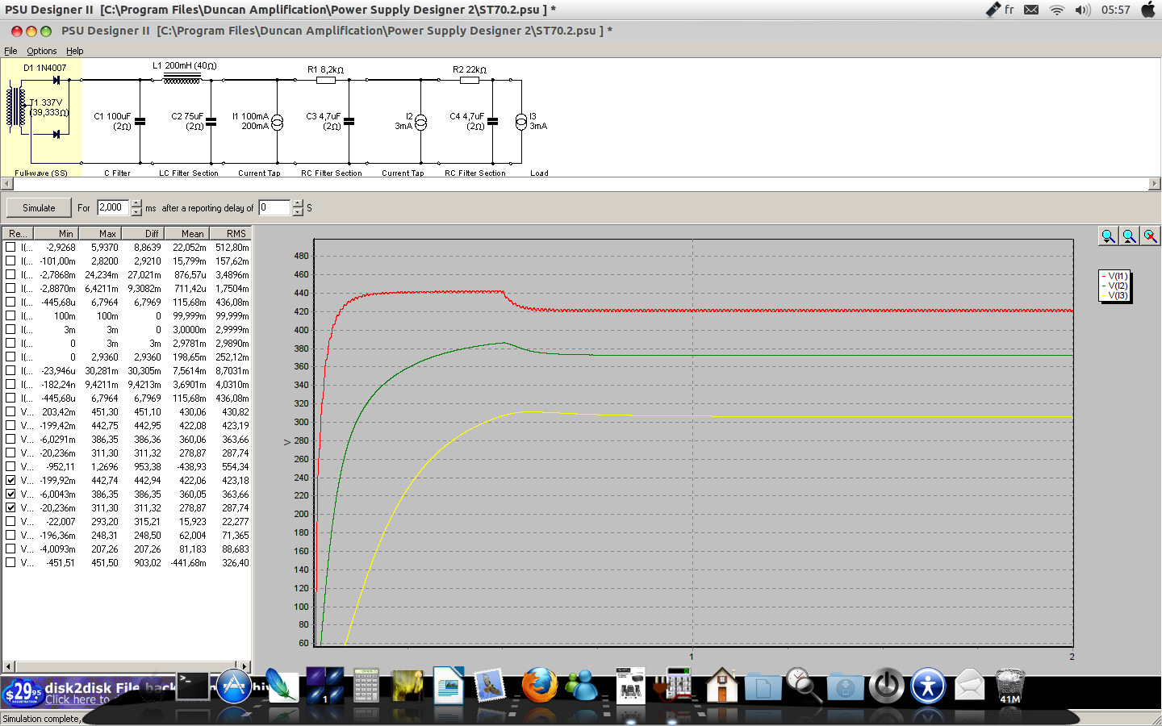The width and height of the screenshot is (1162, 726).
Task: Click the simulation time field showing 2,000
Action: click(114, 208)
